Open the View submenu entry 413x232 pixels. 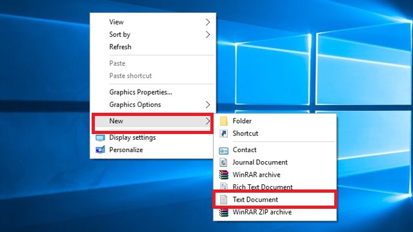pos(153,22)
